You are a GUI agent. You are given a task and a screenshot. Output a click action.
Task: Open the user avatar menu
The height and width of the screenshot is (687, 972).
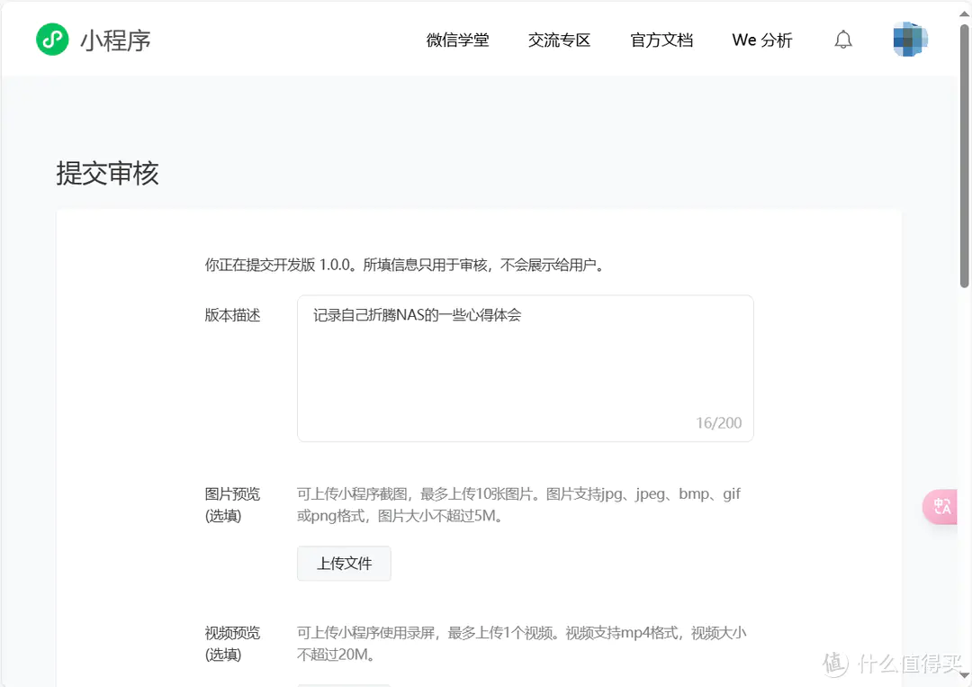click(x=910, y=40)
